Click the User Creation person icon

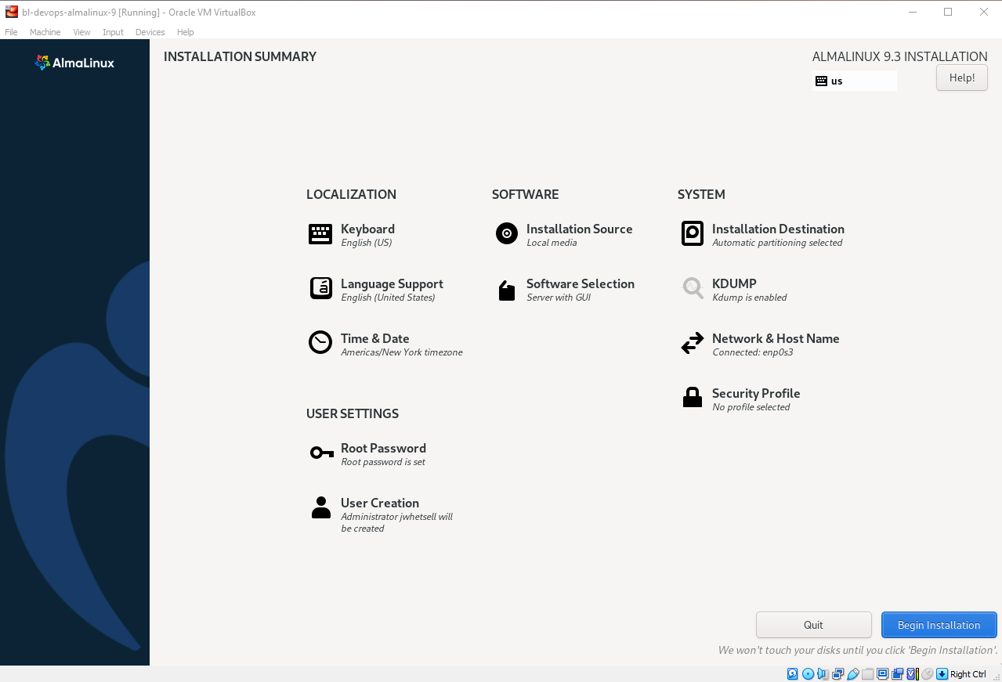point(321,507)
